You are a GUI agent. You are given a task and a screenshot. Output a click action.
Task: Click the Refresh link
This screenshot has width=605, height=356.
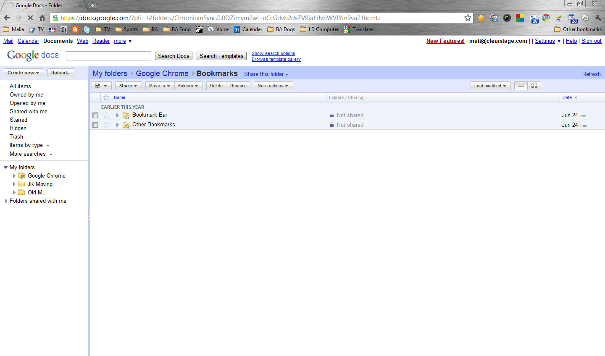tap(591, 74)
